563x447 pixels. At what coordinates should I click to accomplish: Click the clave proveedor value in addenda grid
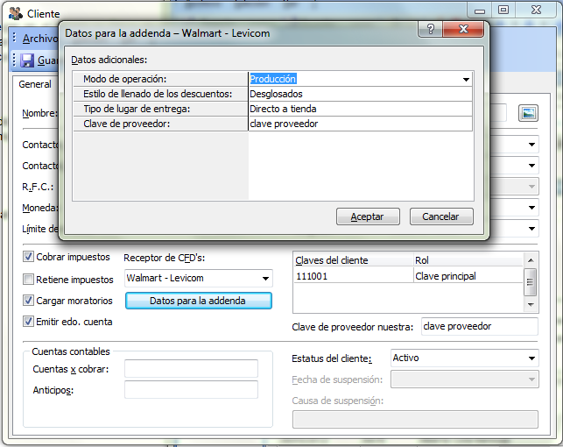point(361,124)
